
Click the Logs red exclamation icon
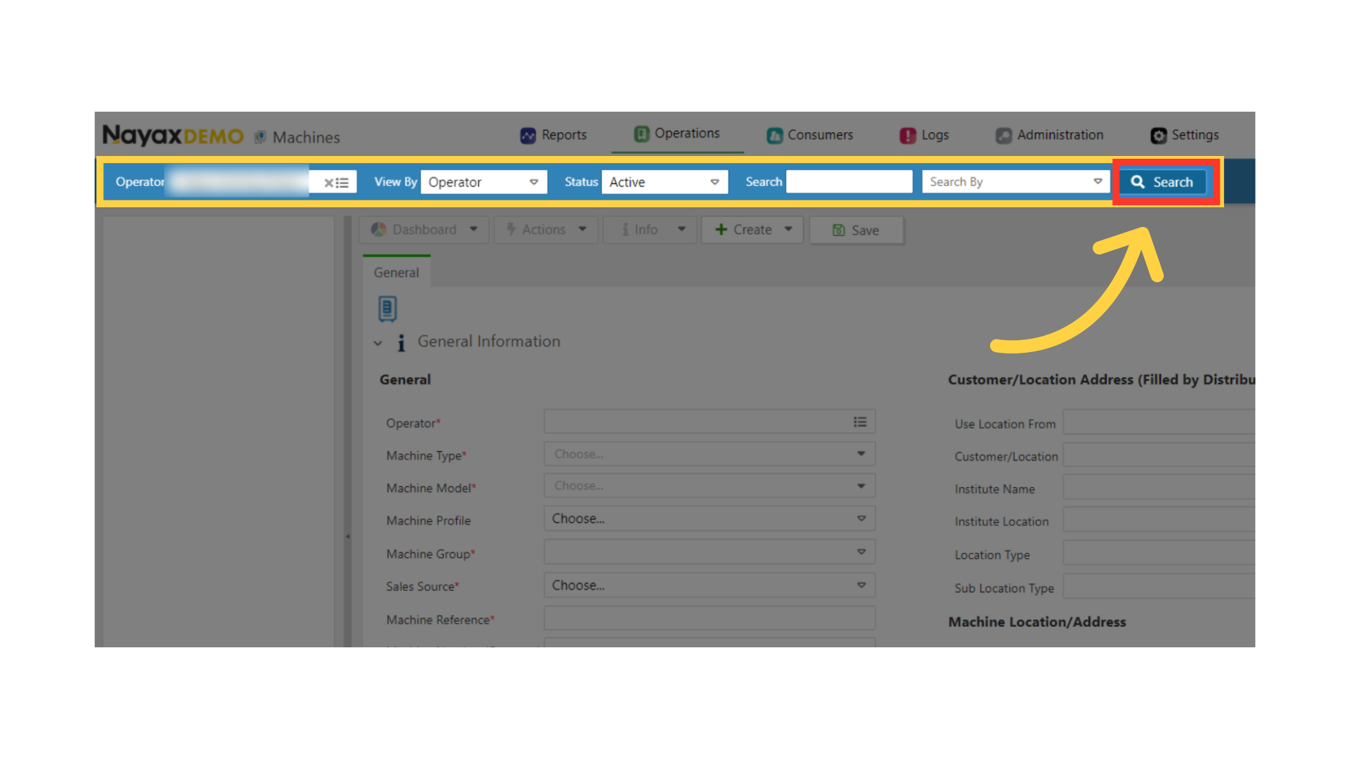tap(908, 136)
